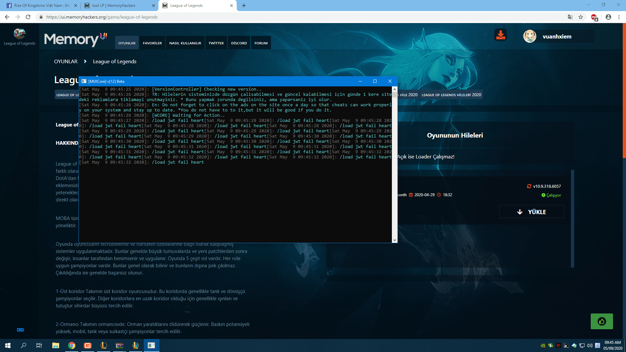Click the Google Translate icon in address bar

point(570,17)
